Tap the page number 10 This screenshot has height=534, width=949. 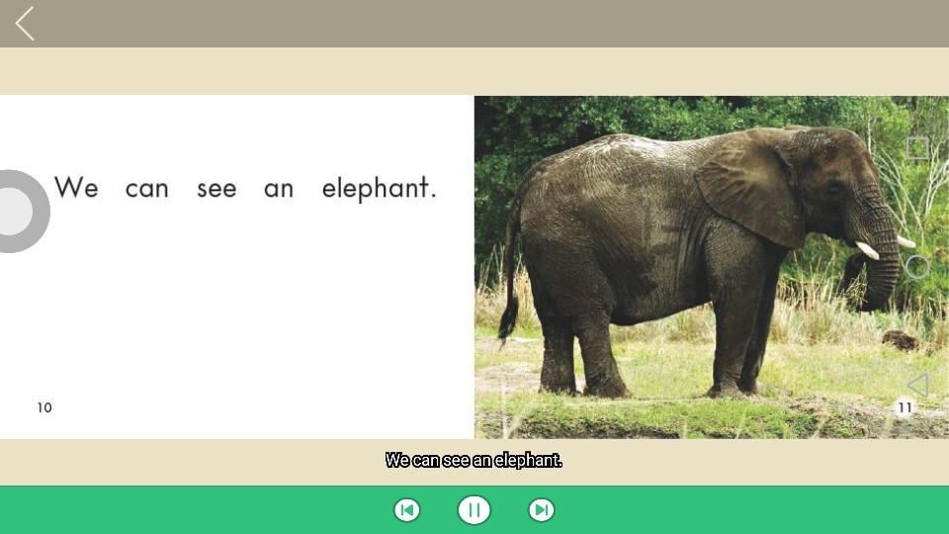44,407
